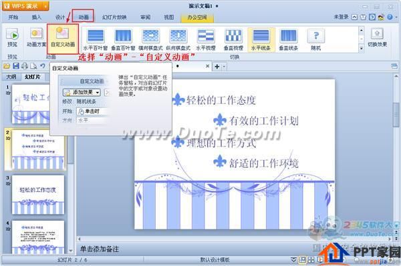The height and width of the screenshot is (266, 401).
Task: Click the print icon in quick toolbar
Action: click(25, 66)
